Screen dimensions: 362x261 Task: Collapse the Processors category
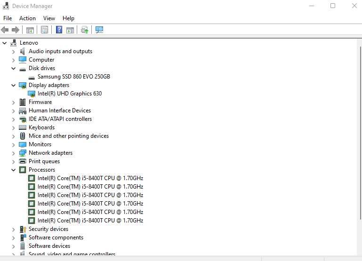(13, 170)
